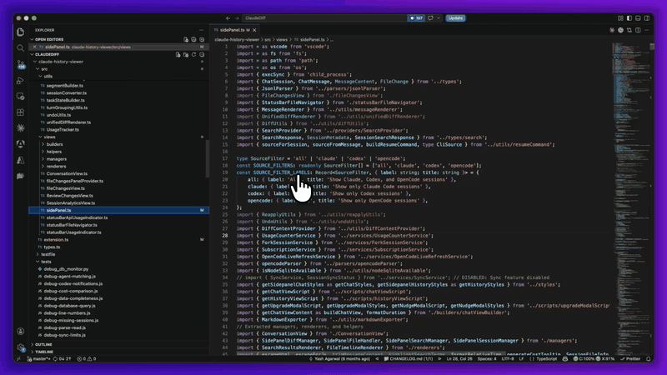
Task: Click TypeScript language mode in status bar
Action: click(x=547, y=359)
